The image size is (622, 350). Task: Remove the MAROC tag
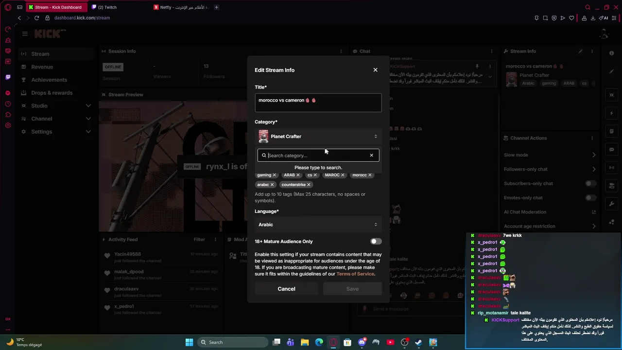[343, 175]
